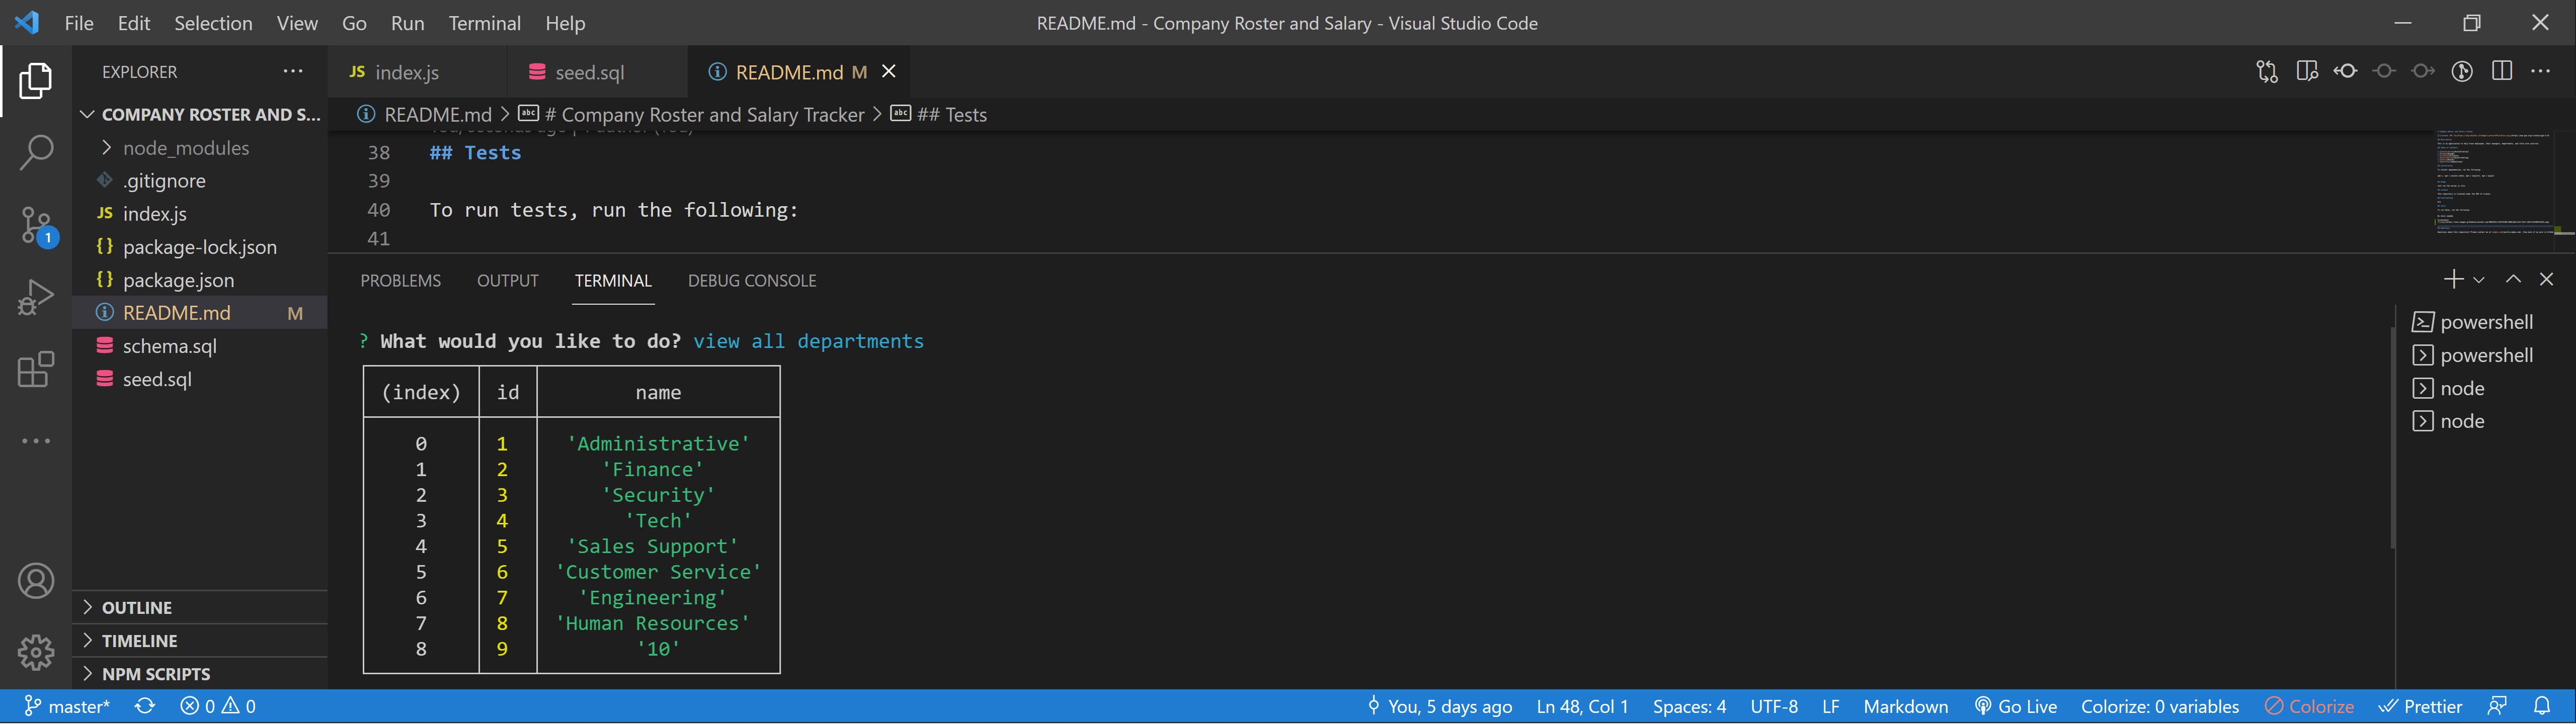The height and width of the screenshot is (724, 2576).
Task: Click the Manage gear icon
Action: point(36,652)
